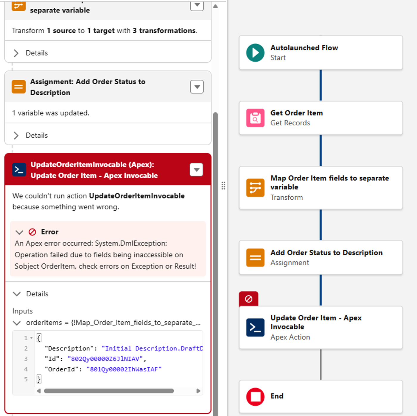Click the 'Transform 1 source to 1 target' summary

point(105,31)
